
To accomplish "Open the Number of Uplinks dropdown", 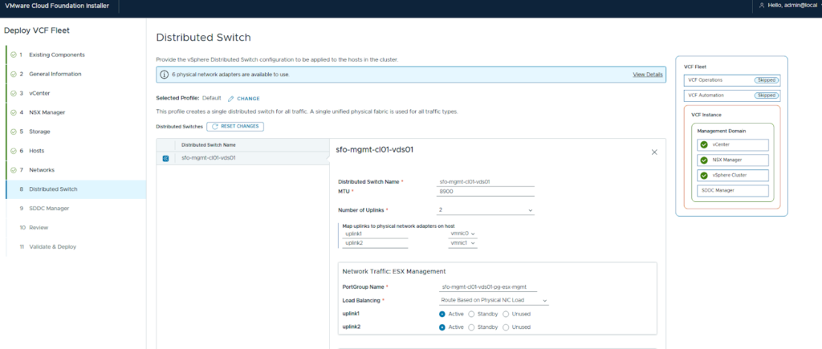I will (485, 210).
